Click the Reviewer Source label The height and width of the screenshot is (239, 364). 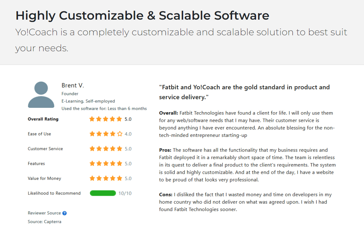[44, 213]
